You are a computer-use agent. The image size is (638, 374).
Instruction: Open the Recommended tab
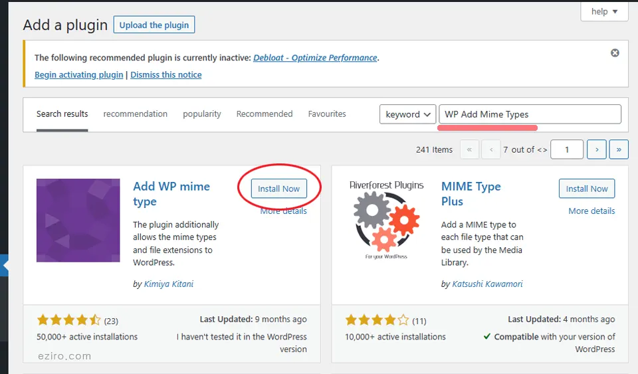pos(265,114)
